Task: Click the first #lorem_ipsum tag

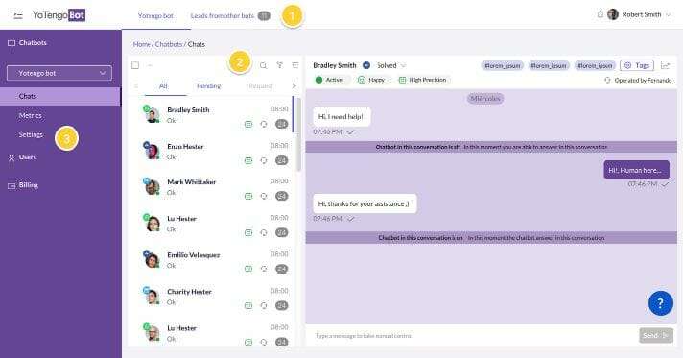Action: click(503, 66)
